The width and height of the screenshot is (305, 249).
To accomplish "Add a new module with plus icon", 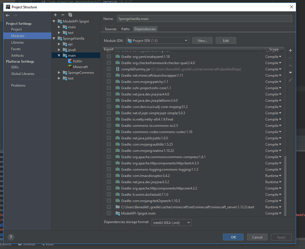I will coord(55,15).
